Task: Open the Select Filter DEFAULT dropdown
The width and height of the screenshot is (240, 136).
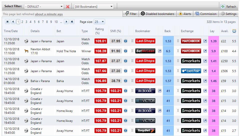Action: click(44, 6)
